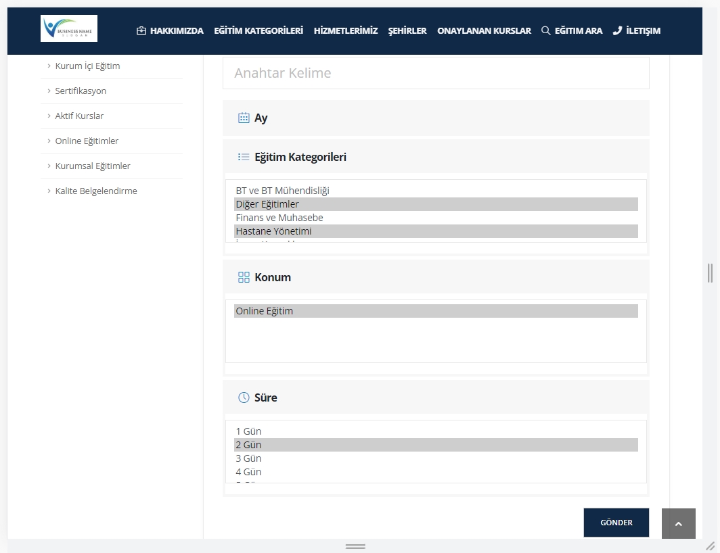Deselect Hastane Yönetimi category
The height and width of the screenshot is (553, 720).
(436, 231)
